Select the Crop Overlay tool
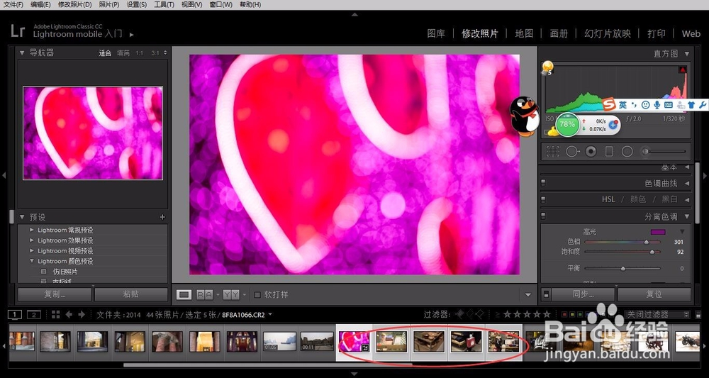The image size is (709, 378). [552, 152]
